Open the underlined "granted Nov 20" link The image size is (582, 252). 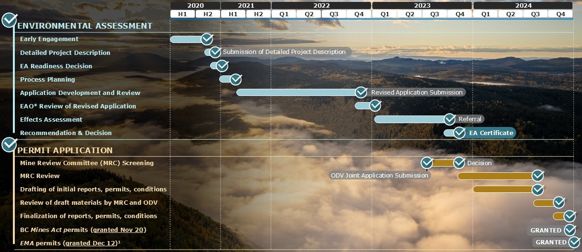point(118,230)
